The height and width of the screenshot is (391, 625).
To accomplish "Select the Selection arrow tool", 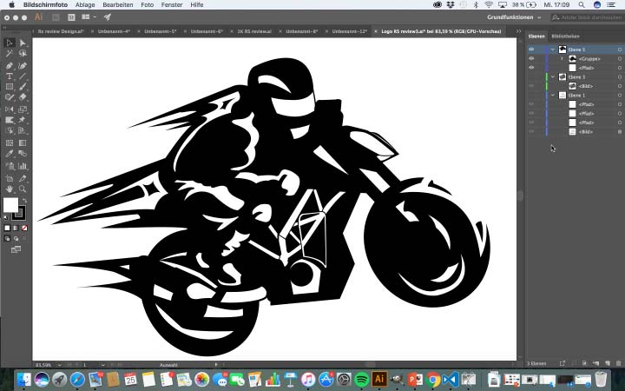I will coord(10,43).
